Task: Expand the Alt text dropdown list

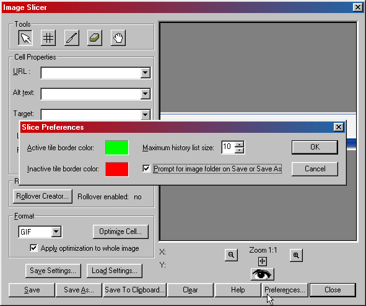Action: 145,94
